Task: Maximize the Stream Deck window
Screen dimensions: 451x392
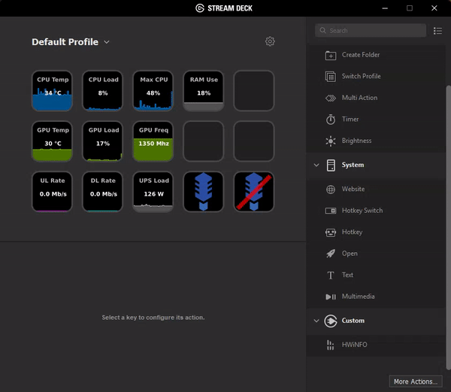Action: click(410, 8)
